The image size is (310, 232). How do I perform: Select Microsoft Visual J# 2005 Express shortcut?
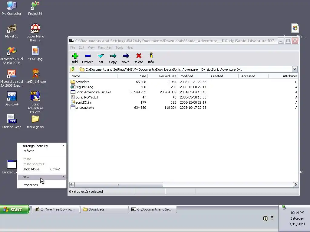12,78
